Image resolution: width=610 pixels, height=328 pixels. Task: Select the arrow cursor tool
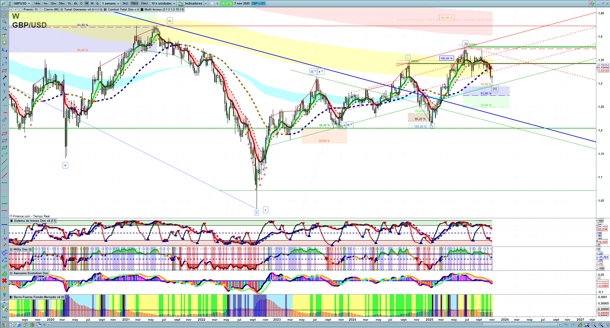click(4, 15)
